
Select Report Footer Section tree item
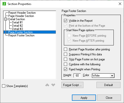[21, 35]
